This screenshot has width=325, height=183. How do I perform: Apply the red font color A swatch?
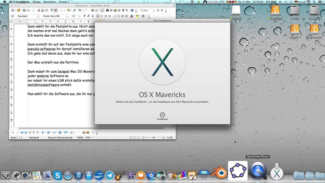[x=132, y=16]
